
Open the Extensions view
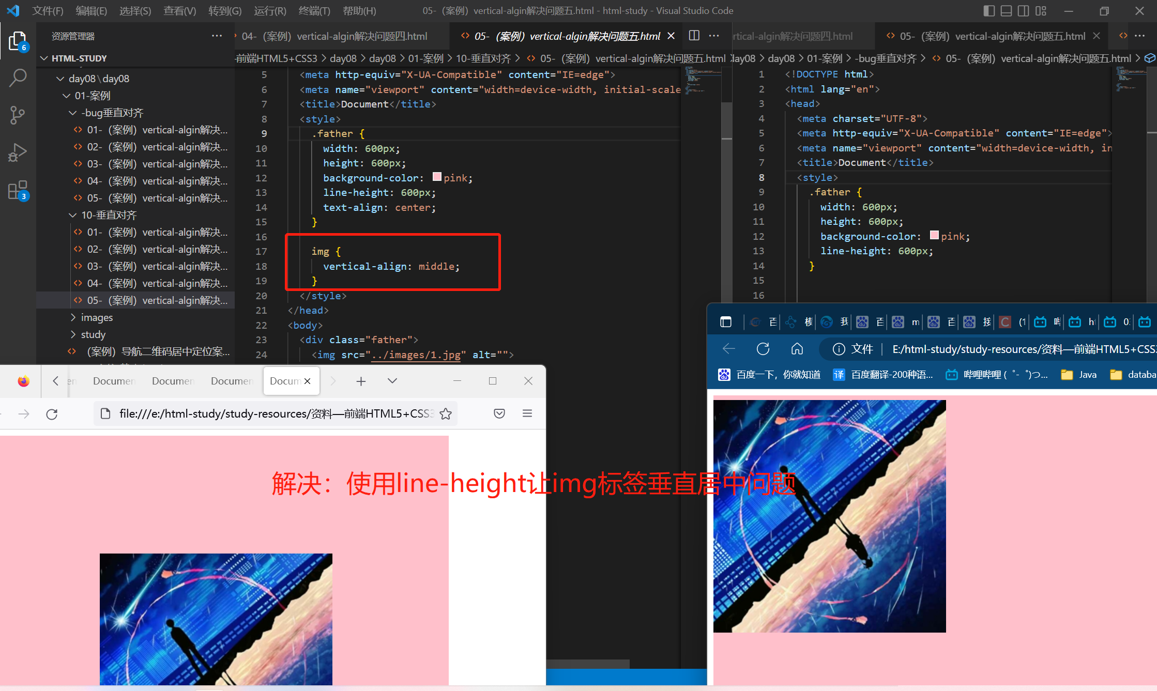[18, 191]
